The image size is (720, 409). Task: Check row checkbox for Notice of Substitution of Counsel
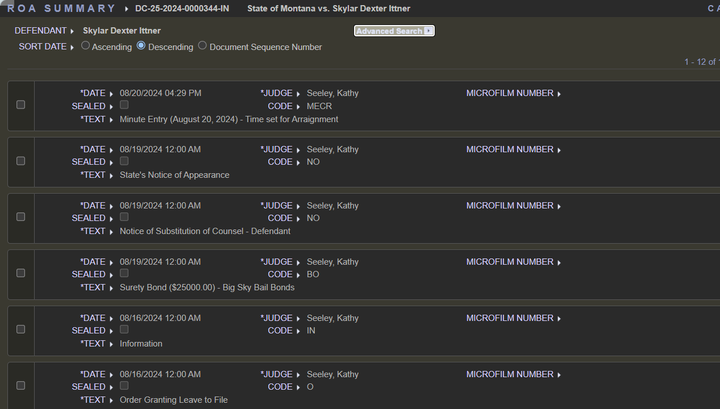point(21,216)
